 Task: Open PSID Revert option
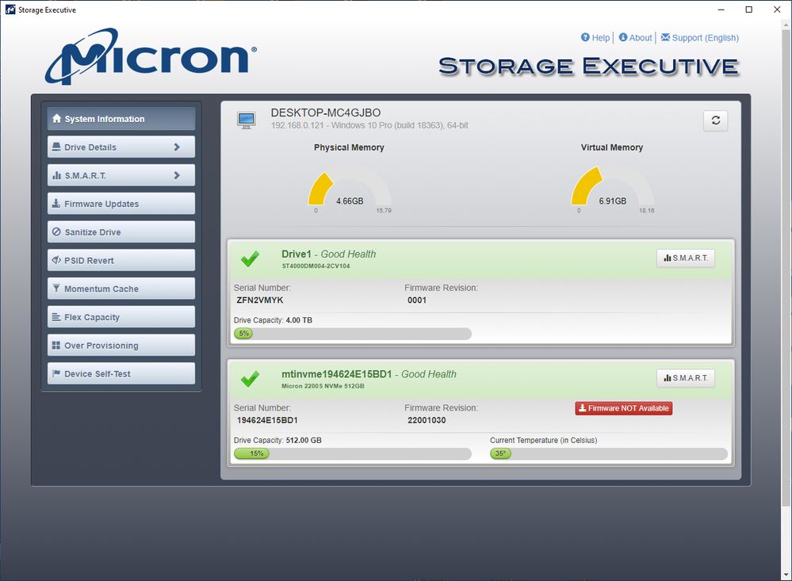(x=121, y=260)
